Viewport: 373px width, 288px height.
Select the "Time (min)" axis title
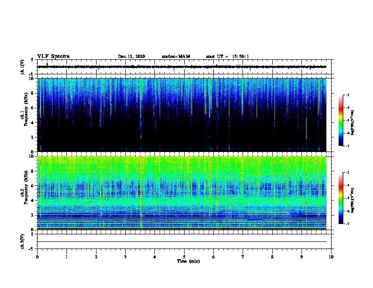tap(188, 261)
